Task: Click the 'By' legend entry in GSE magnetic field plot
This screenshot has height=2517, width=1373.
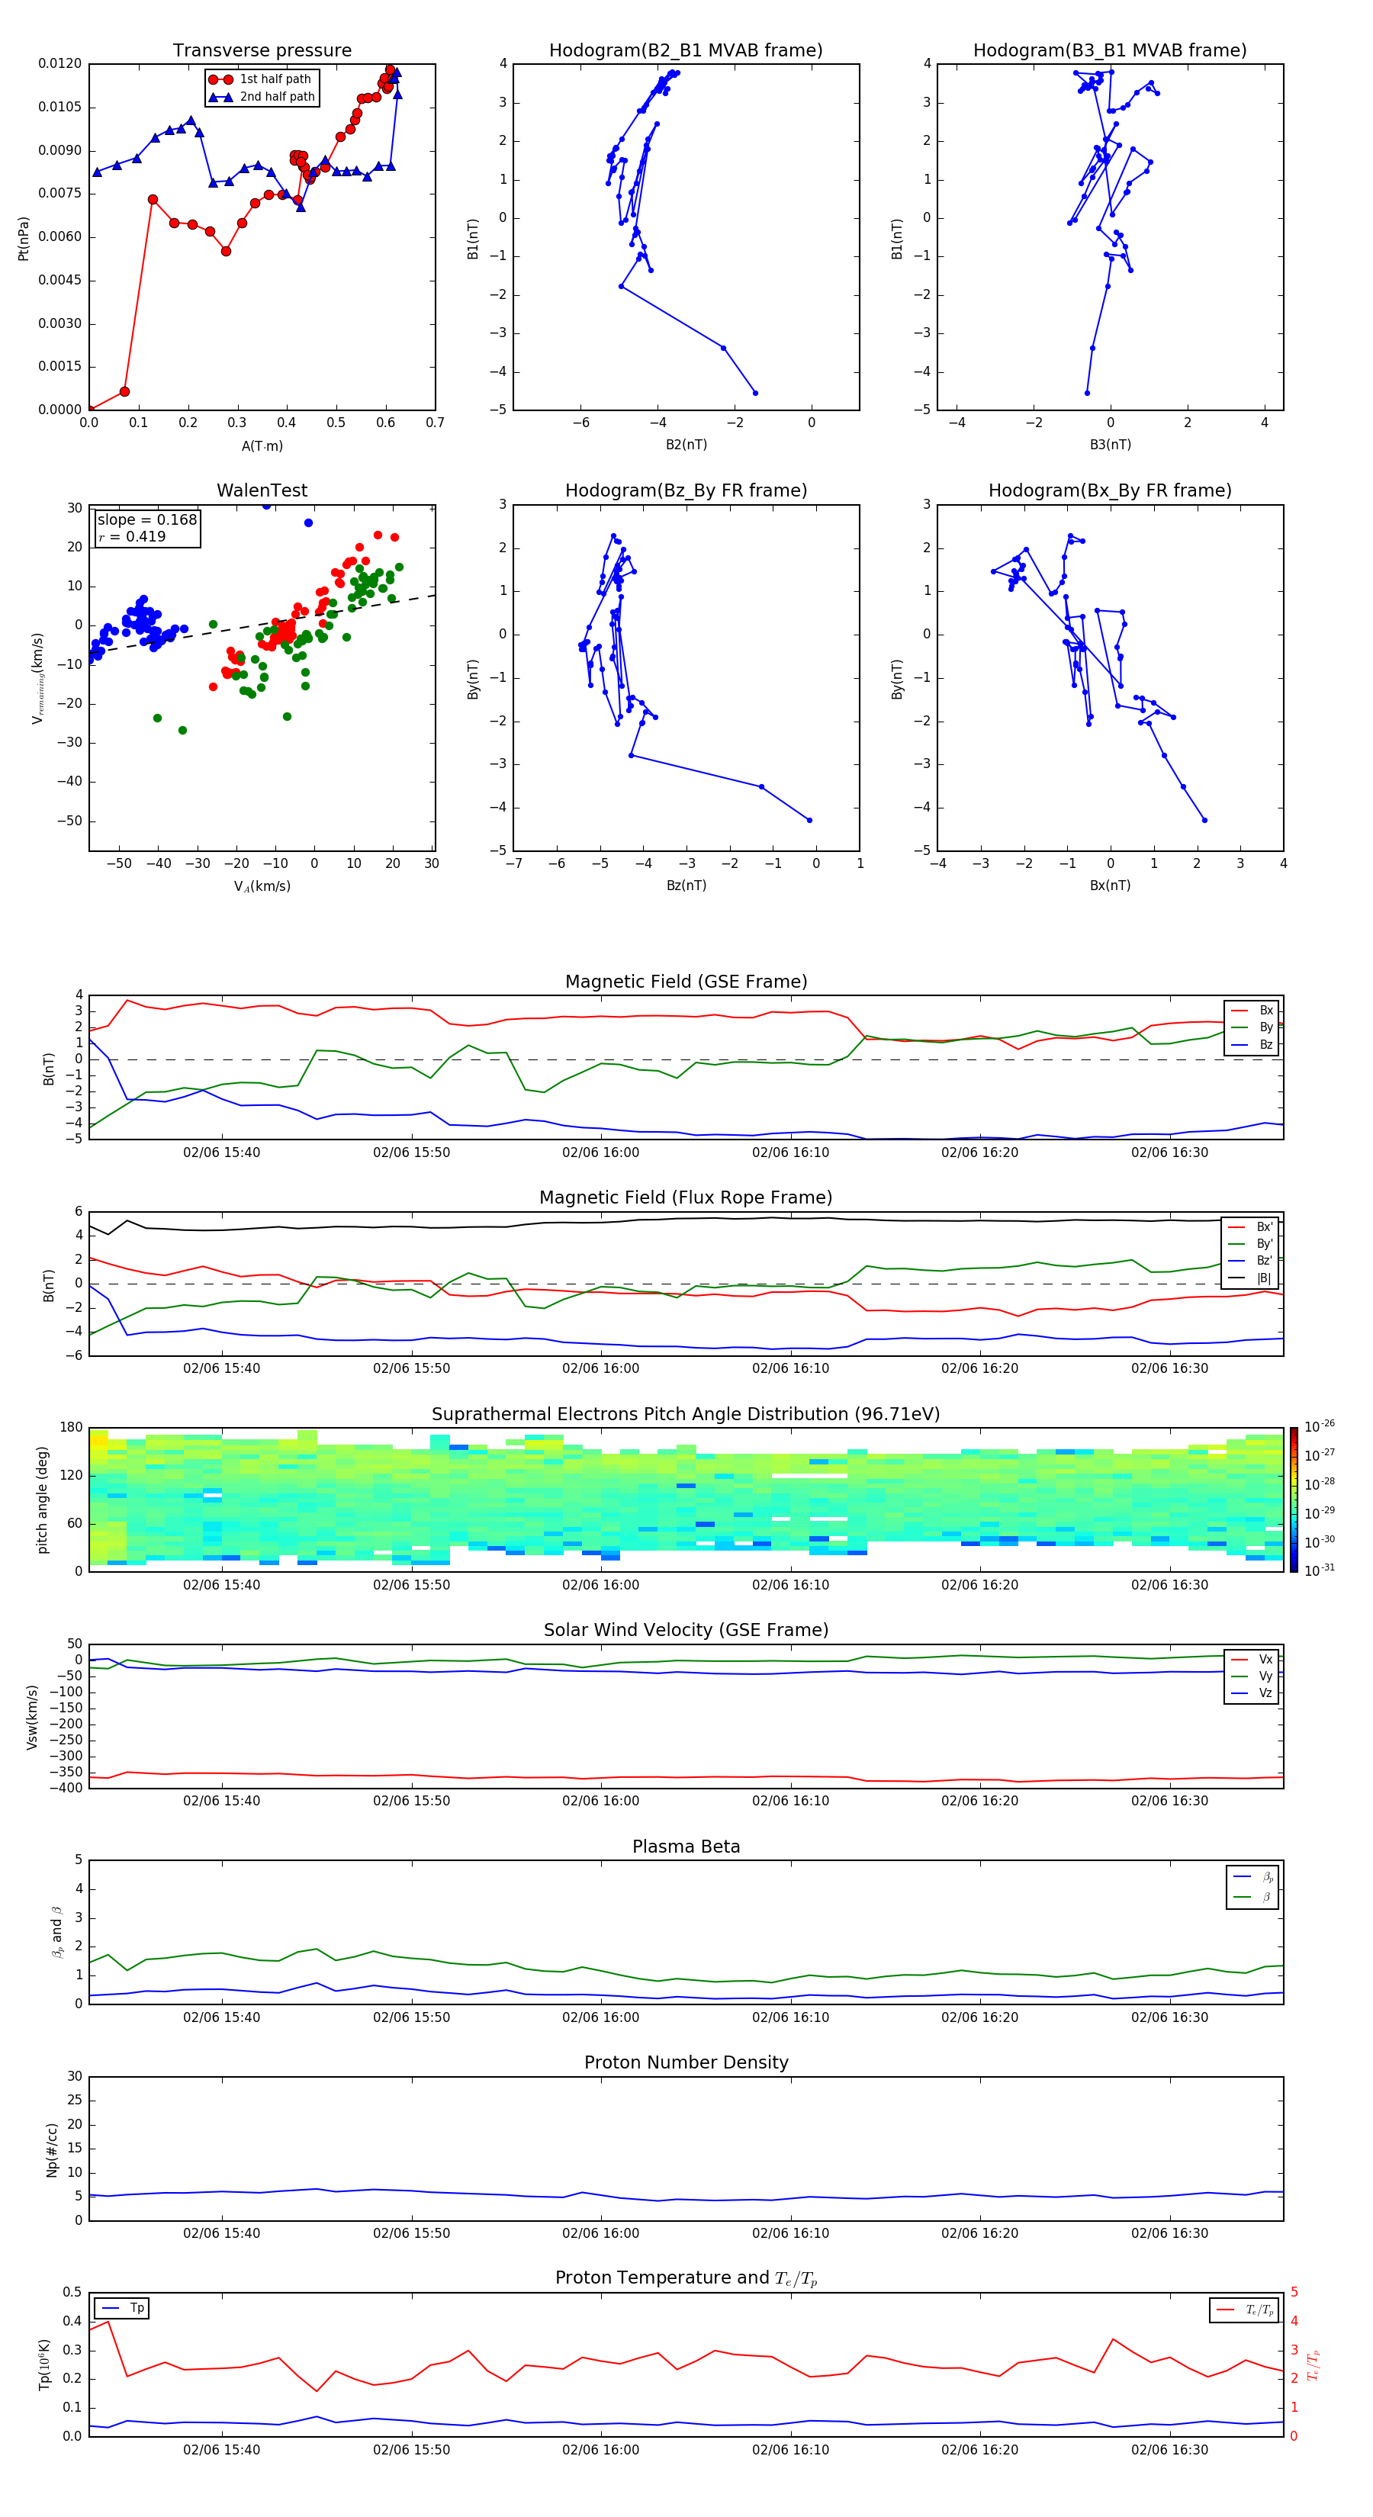Action: tap(1252, 1027)
